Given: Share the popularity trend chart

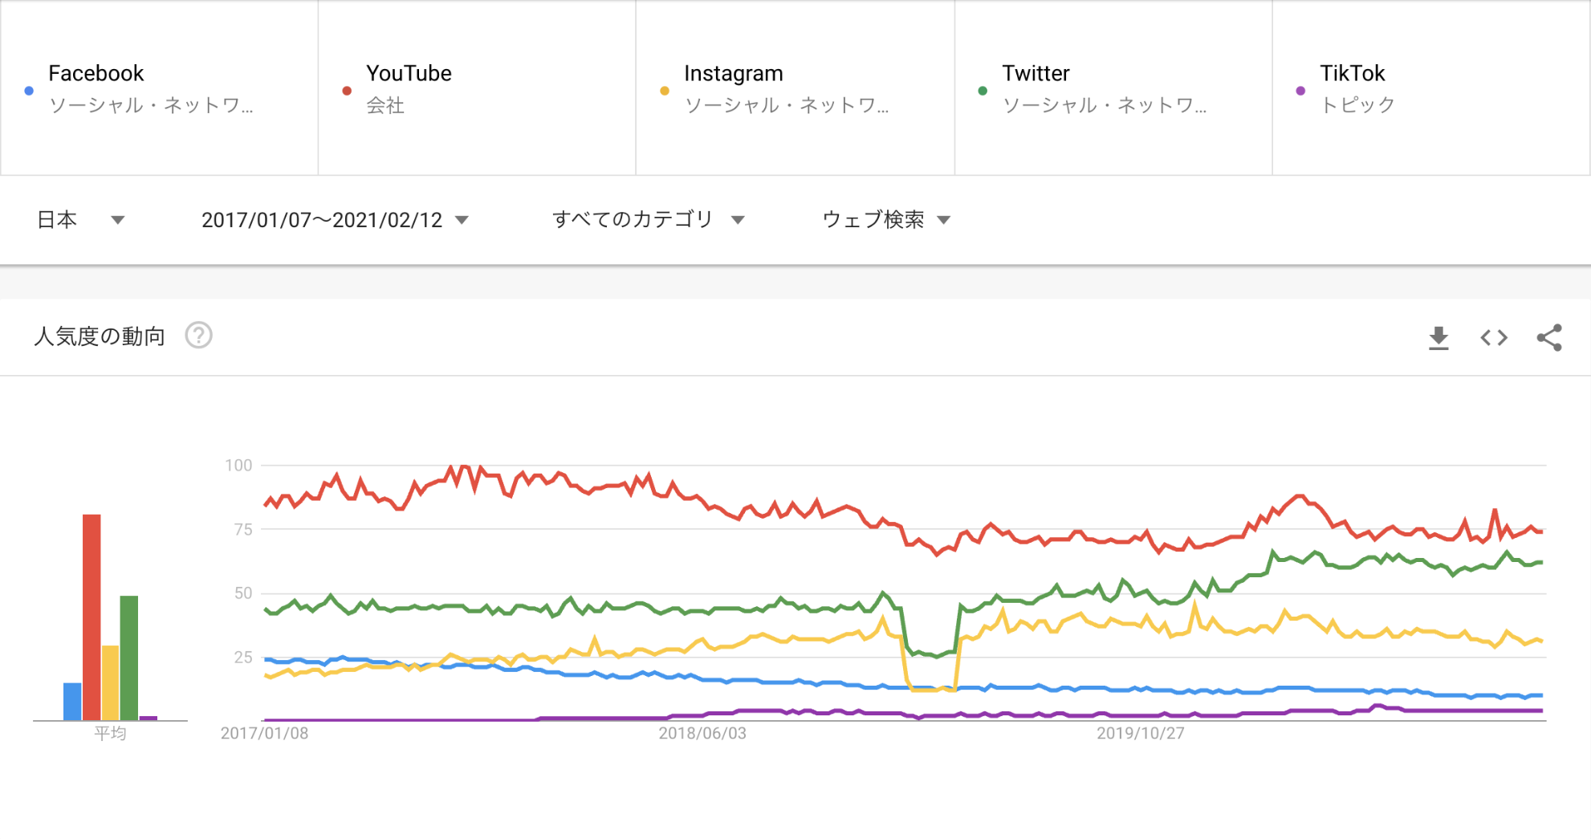Looking at the screenshot, I should [x=1549, y=338].
